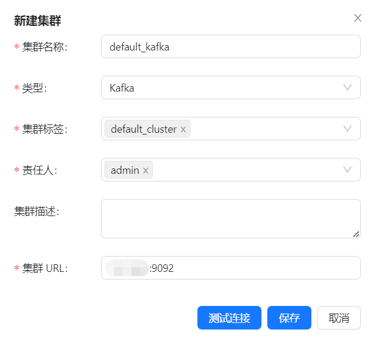Click the 集群描述 textarea resize handle
The width and height of the screenshot is (376, 340).
pos(356,234)
